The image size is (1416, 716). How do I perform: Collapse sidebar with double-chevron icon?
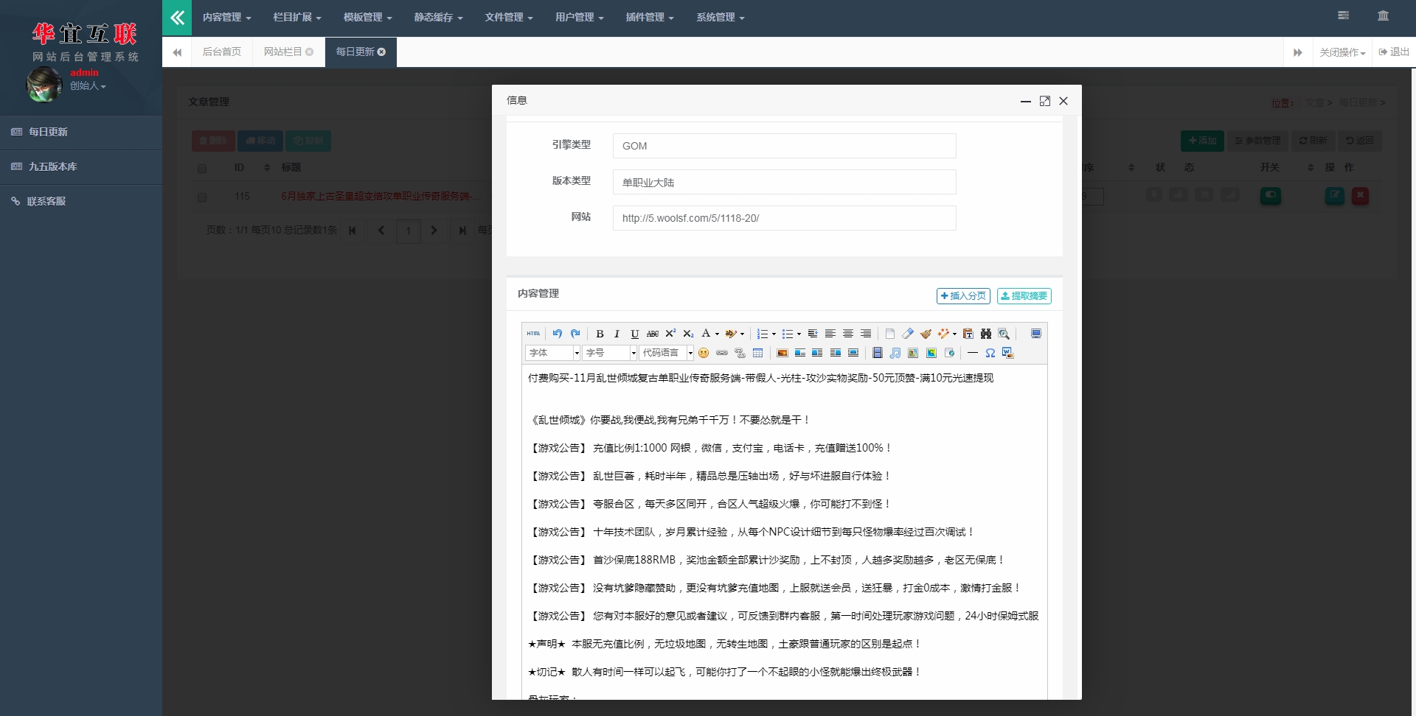click(x=177, y=18)
